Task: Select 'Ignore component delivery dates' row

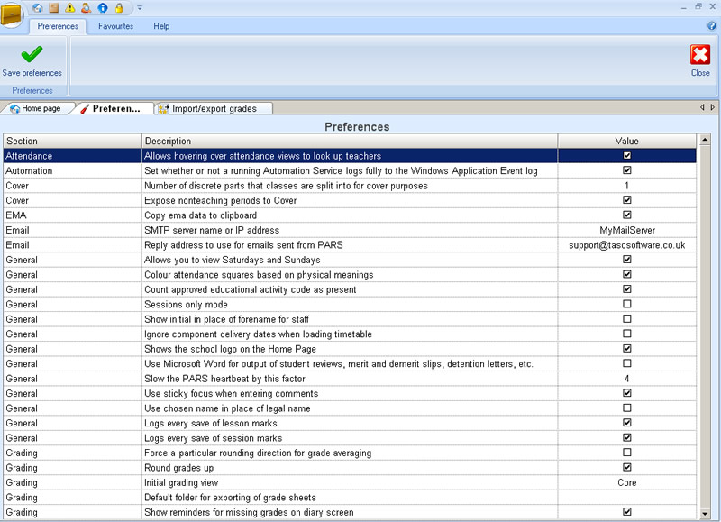Action: tap(350, 334)
